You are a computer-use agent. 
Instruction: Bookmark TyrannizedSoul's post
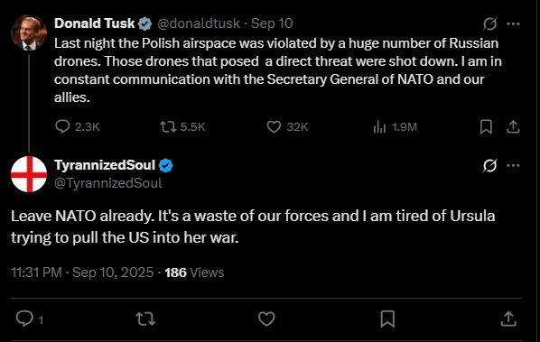(x=387, y=319)
